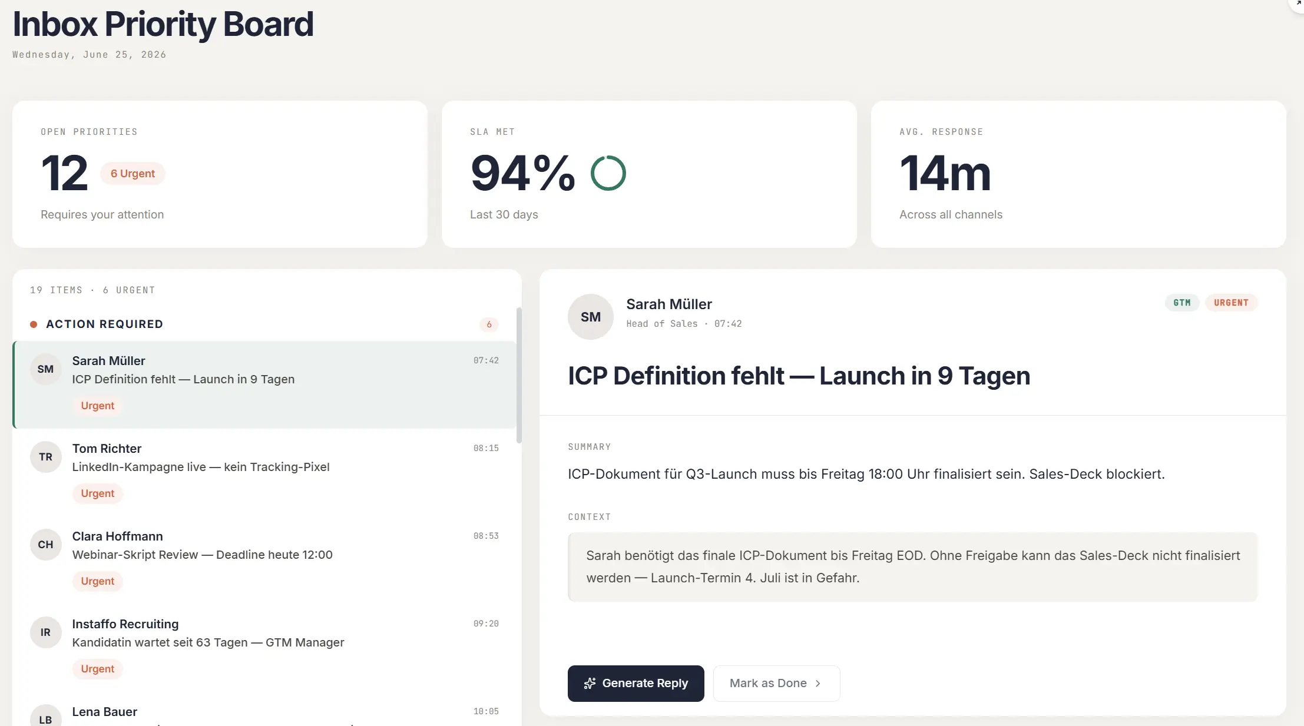The image size is (1304, 726).
Task: Open Clara Hoffmann Webinar-Skript message
Action: pyautogui.click(x=265, y=560)
